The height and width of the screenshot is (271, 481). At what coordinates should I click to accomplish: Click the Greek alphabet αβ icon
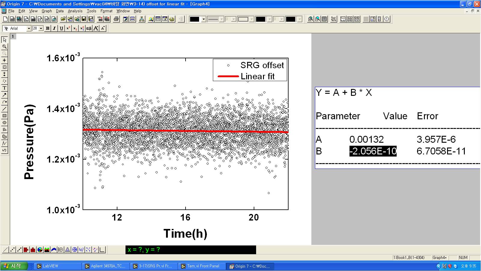[89, 29]
